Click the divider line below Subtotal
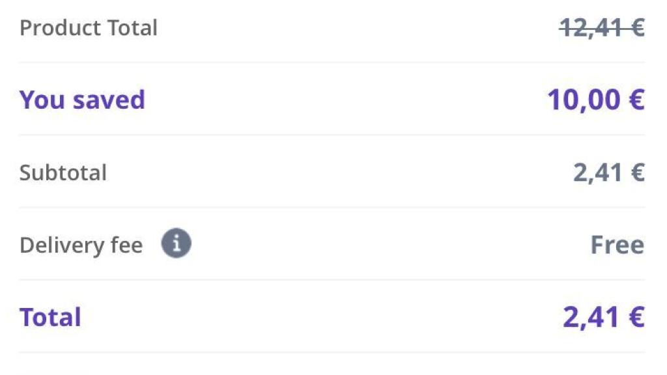The width and height of the screenshot is (667, 375). click(332, 207)
